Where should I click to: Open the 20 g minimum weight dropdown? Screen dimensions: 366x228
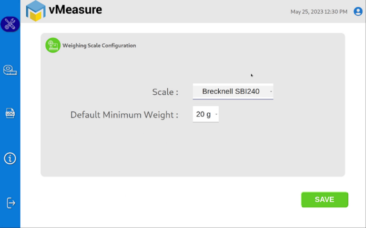coord(206,114)
